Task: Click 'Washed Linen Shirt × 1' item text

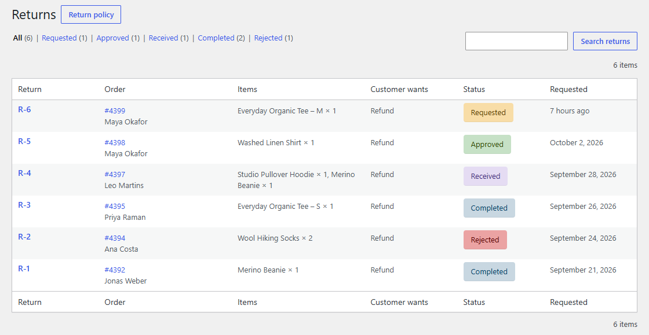Action: 276,142
